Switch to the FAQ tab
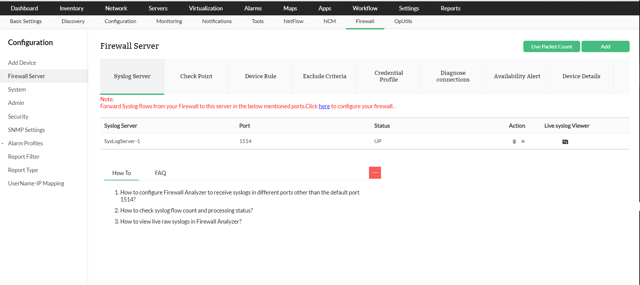Viewport: 640px width, 285px height. pos(160,173)
